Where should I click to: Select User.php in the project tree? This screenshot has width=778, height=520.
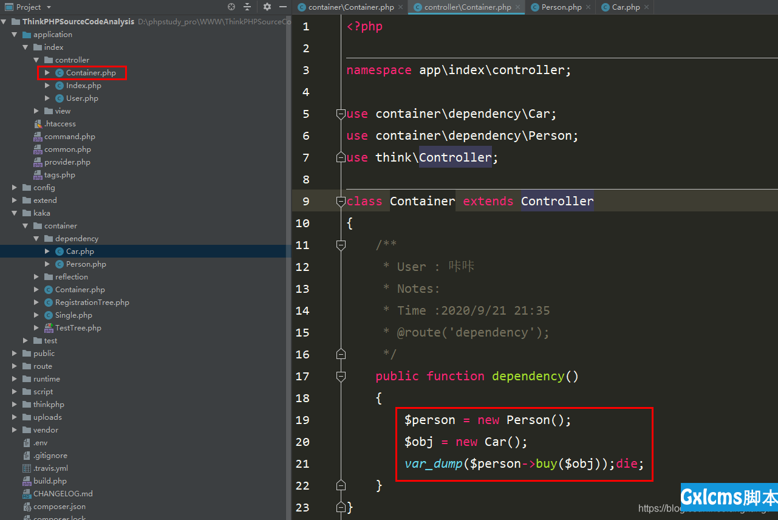82,98
